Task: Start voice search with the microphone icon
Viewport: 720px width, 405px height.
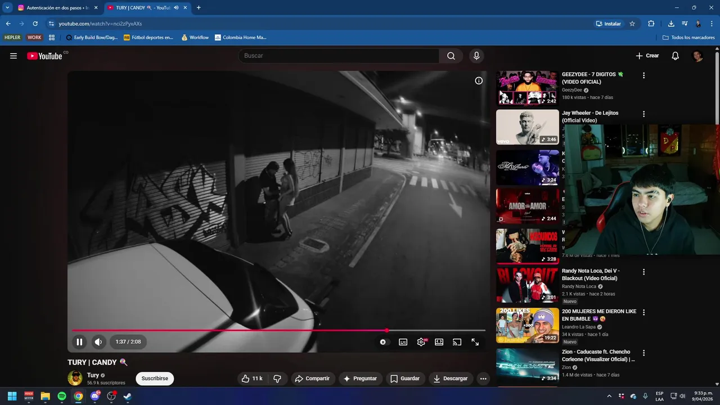Action: 476,56
